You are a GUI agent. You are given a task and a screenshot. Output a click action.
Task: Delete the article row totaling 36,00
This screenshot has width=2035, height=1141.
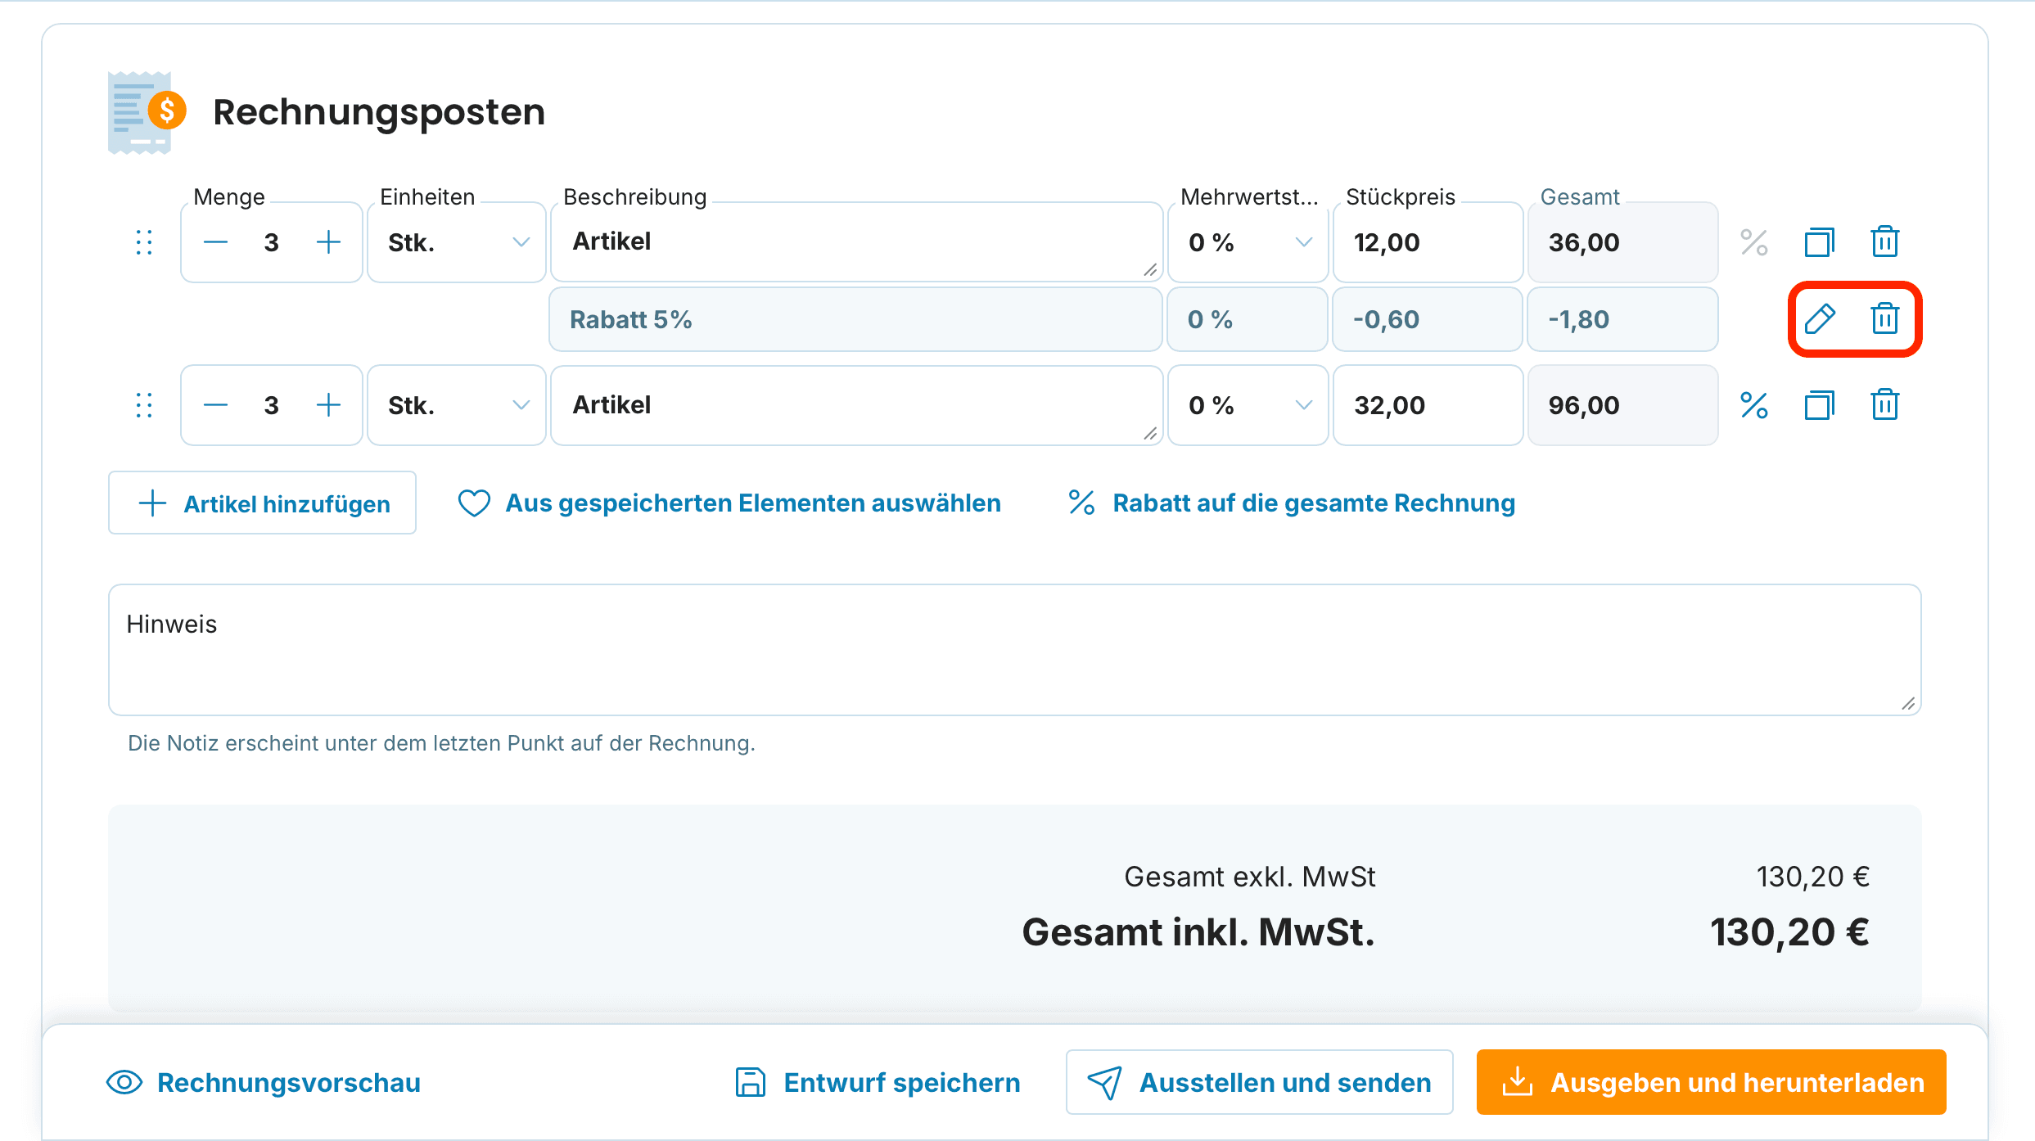click(1884, 242)
